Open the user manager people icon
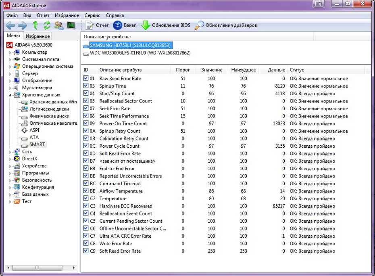375x276 pixels. click(x=59, y=25)
